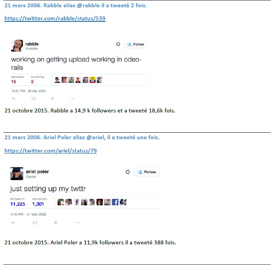Open more options on rabble's tweet

tap(72, 99)
